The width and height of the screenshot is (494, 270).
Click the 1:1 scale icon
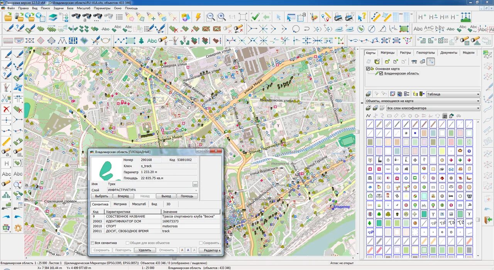pos(232,17)
